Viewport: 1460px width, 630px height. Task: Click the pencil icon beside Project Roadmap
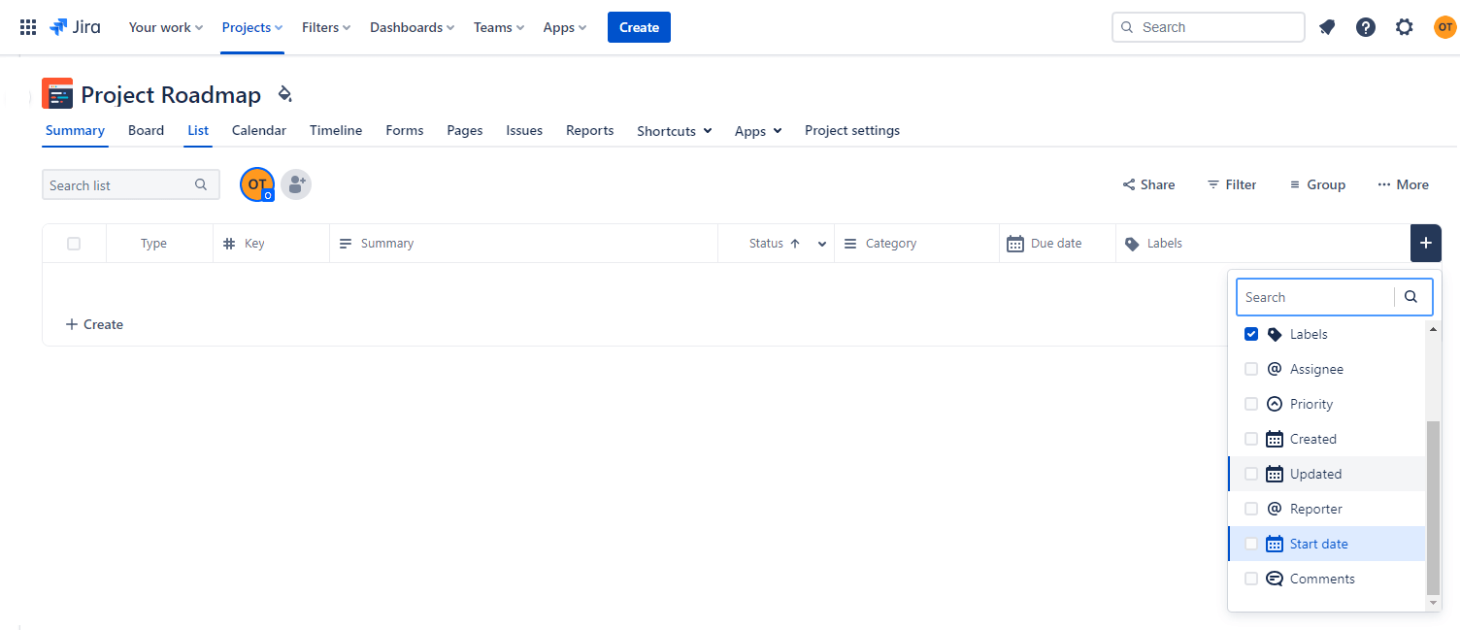click(x=284, y=93)
